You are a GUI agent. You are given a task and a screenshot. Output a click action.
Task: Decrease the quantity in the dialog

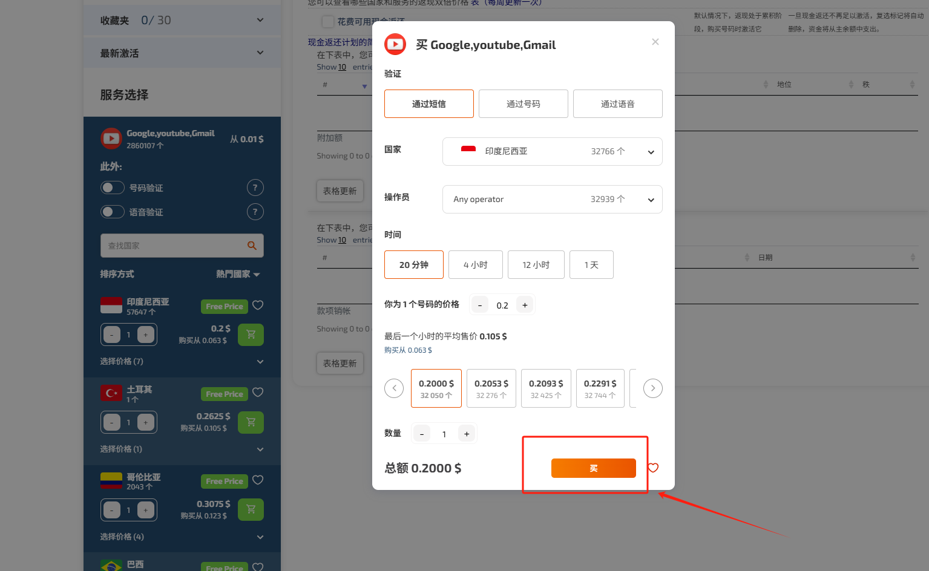click(x=422, y=434)
